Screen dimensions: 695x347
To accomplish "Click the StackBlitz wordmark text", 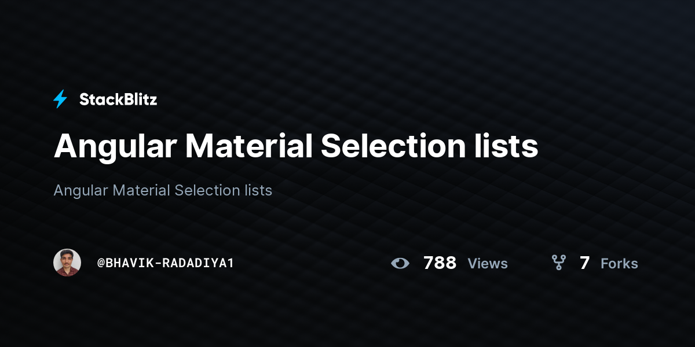I will coord(118,99).
